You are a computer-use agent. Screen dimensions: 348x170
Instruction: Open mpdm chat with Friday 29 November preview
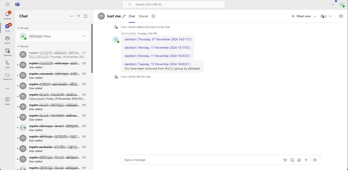(53, 97)
